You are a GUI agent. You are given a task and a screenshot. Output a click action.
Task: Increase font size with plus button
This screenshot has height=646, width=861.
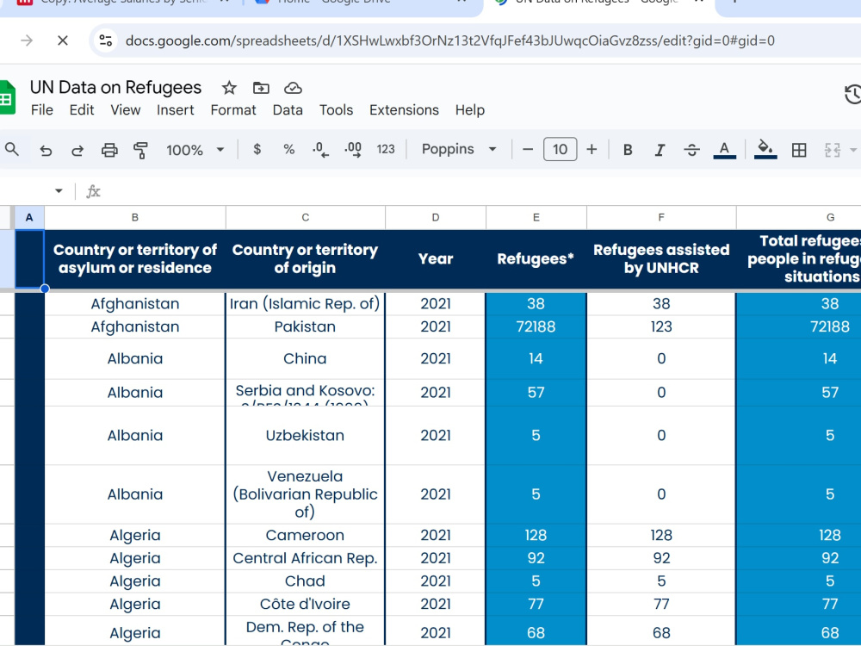[592, 149]
